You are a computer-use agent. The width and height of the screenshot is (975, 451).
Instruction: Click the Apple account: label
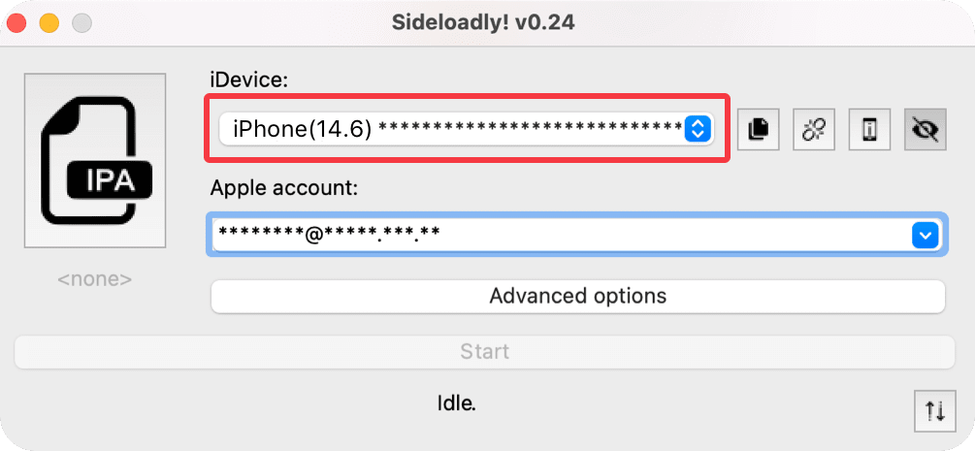point(284,188)
